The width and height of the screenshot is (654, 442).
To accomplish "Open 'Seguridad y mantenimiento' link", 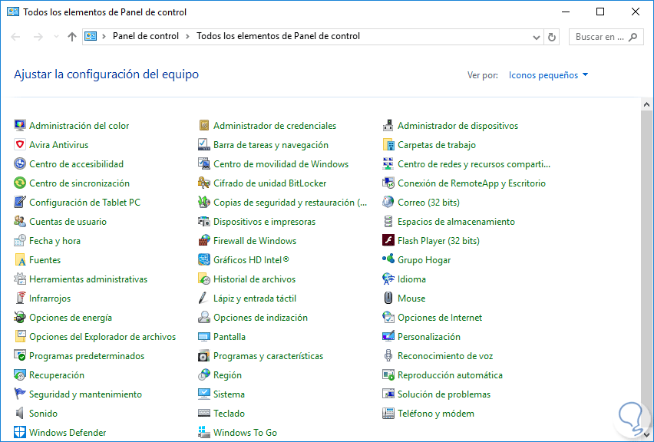I will tap(85, 394).
